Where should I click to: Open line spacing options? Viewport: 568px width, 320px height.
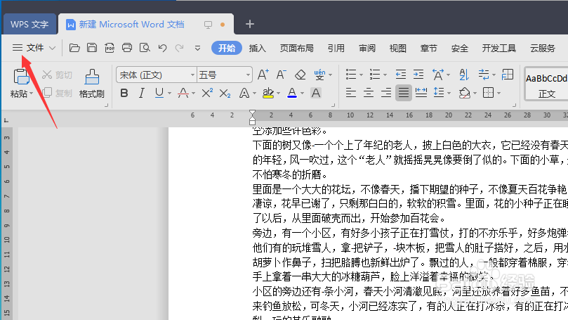coord(439,93)
